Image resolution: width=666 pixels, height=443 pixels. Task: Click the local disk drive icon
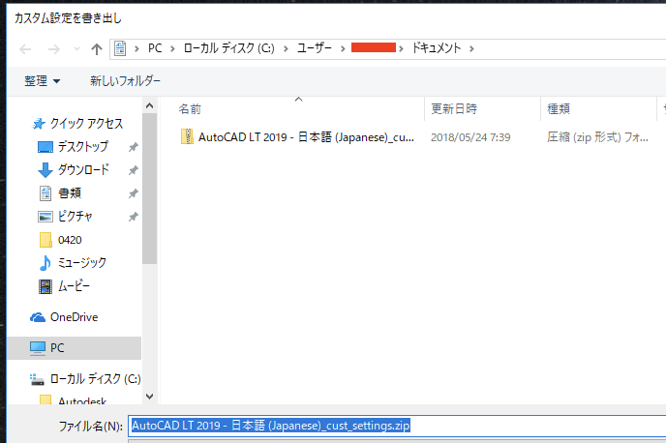coord(37,379)
